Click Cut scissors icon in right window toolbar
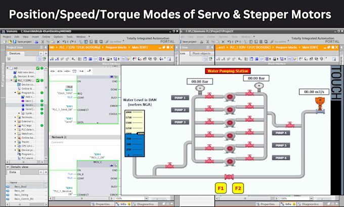The width and height of the screenshot is (344, 207). tap(207, 42)
